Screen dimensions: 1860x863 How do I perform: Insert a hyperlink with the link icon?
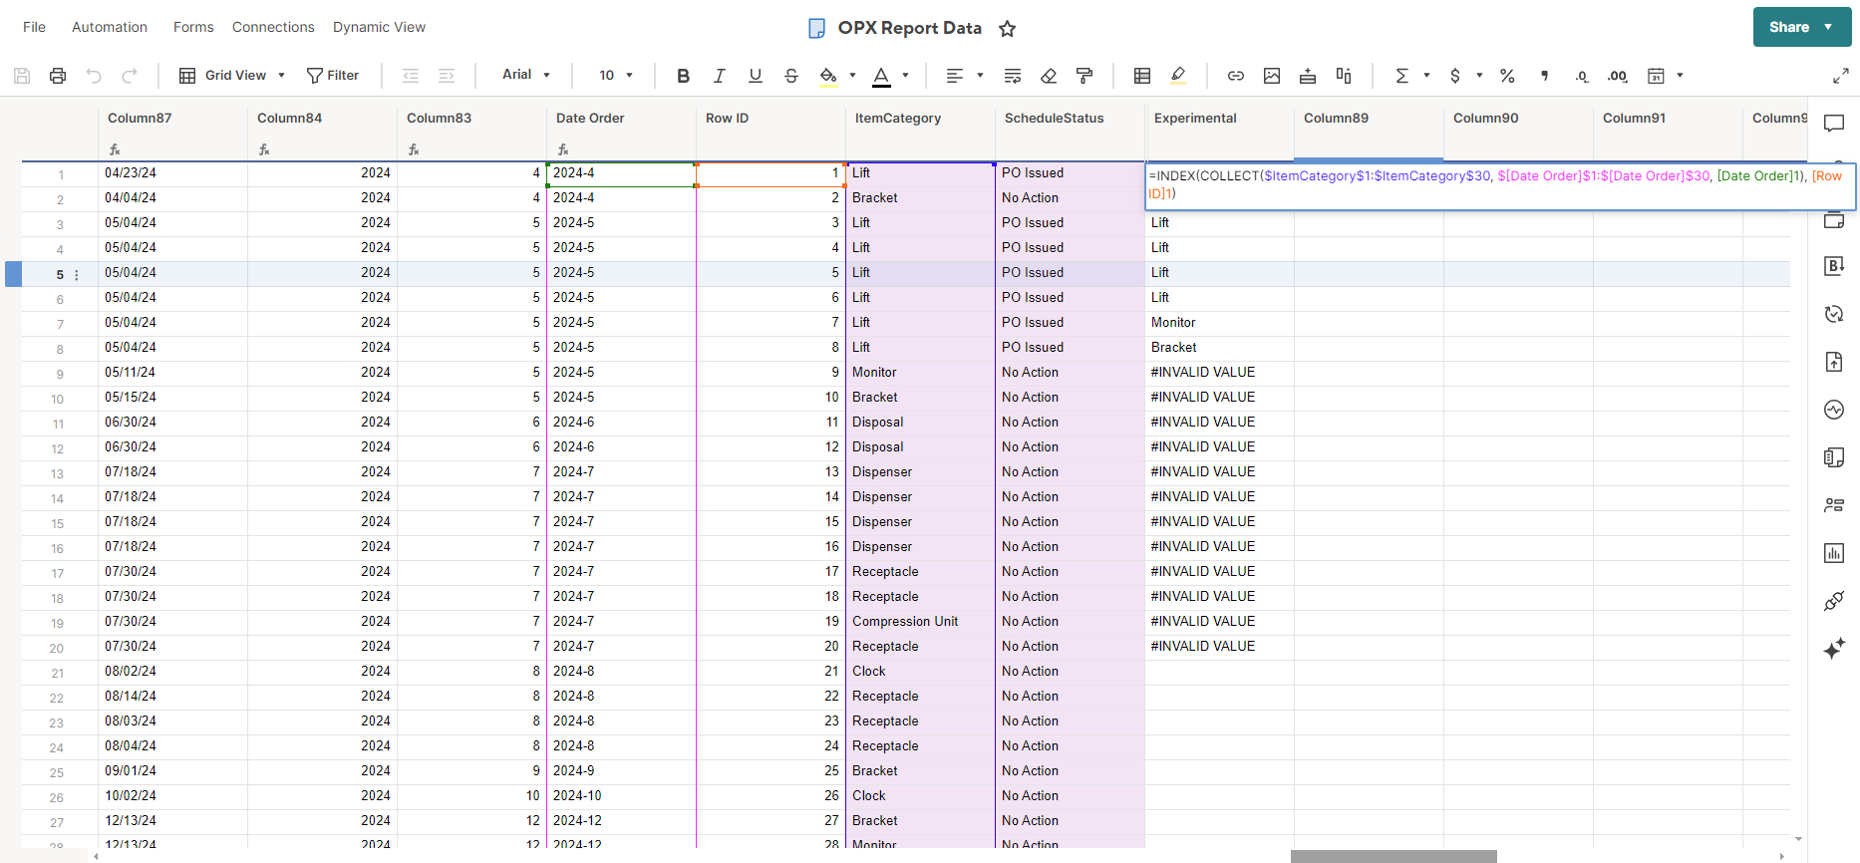click(1236, 76)
